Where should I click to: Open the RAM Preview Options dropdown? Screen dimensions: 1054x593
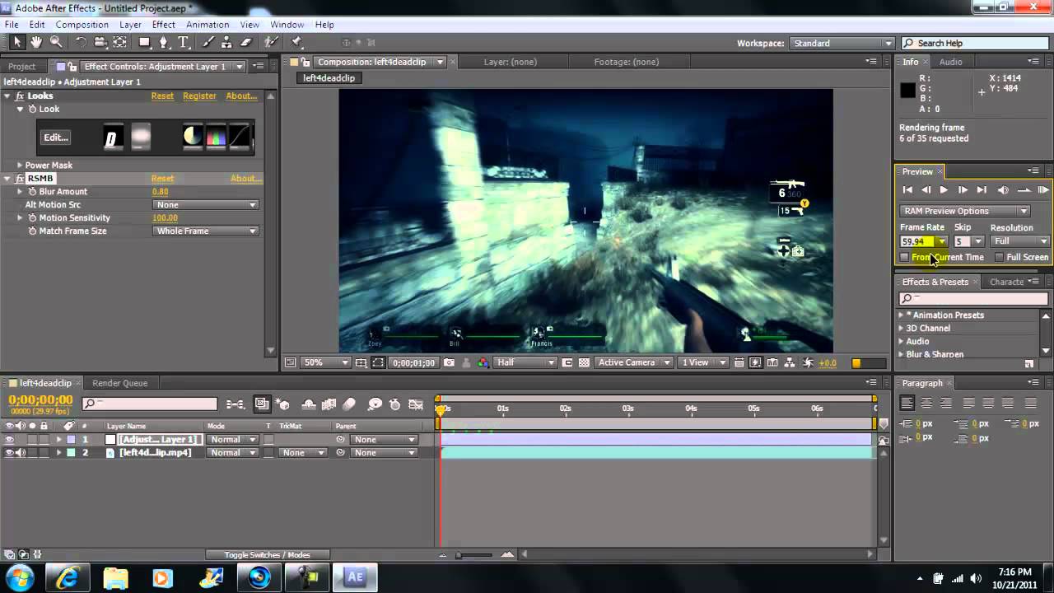[x=965, y=212]
